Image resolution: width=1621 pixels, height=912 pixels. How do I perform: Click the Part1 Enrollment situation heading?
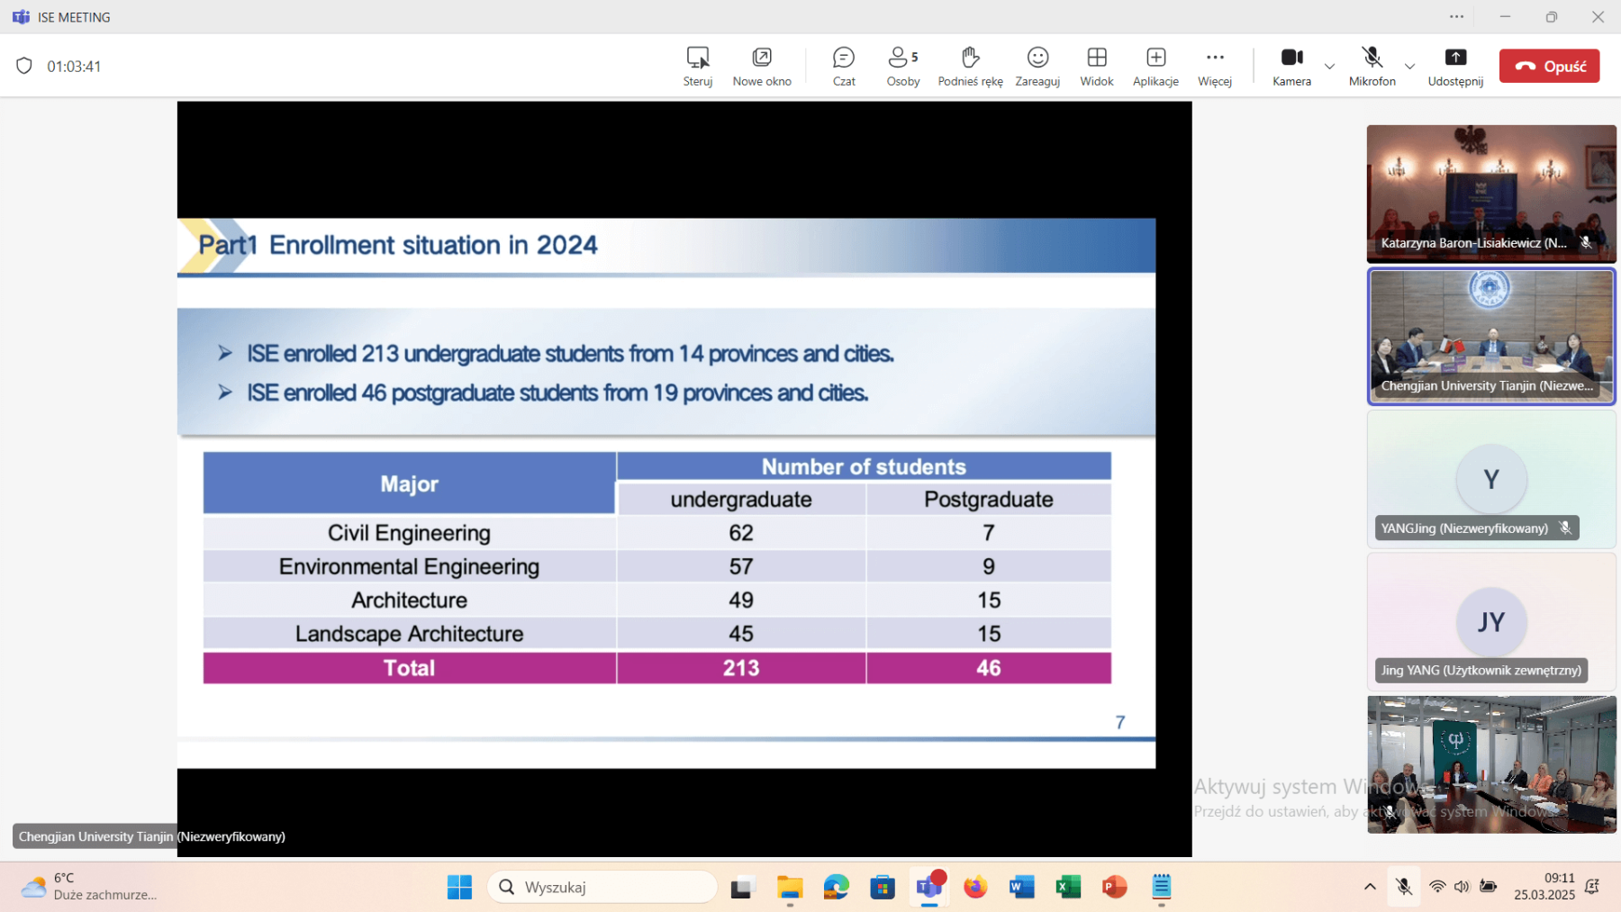tap(397, 245)
